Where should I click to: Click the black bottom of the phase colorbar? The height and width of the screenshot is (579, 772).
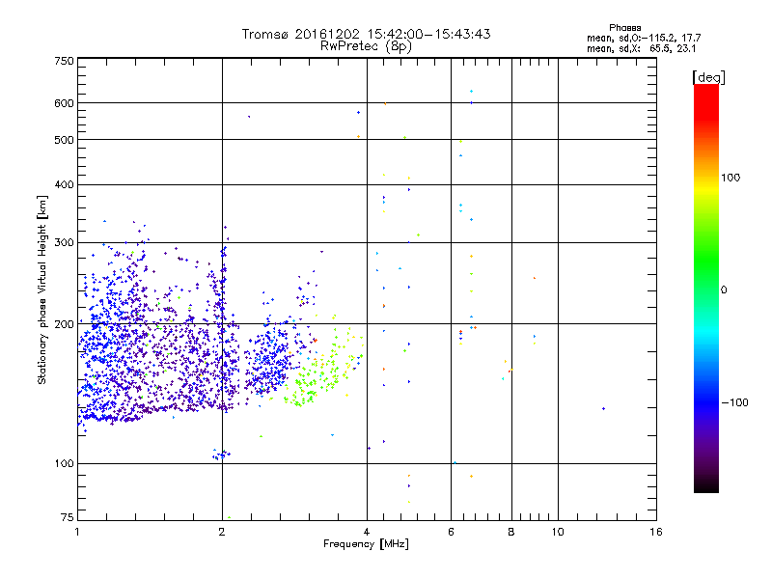point(706,485)
